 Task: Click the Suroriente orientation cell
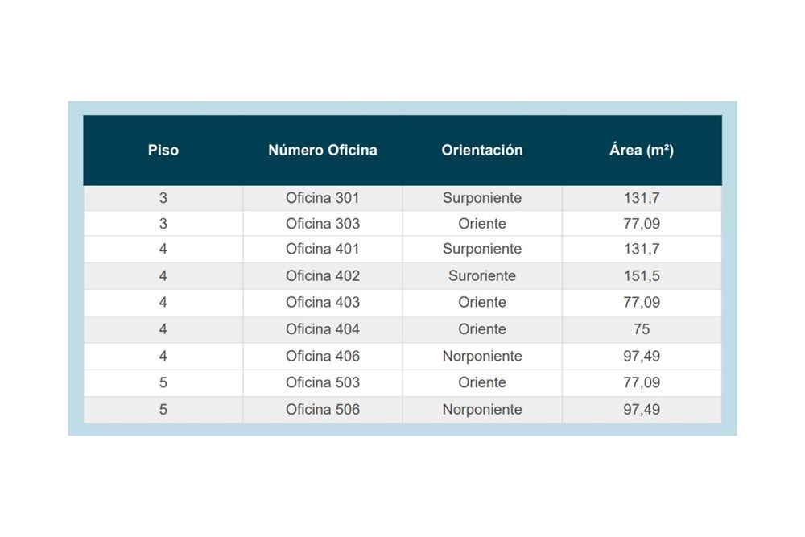pos(482,276)
